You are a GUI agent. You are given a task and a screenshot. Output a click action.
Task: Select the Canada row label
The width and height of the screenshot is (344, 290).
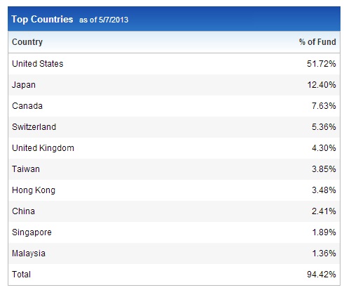click(27, 106)
